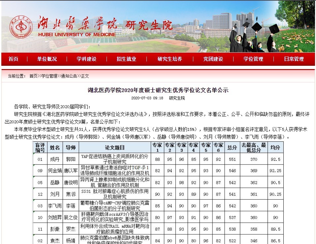
Task: Open the 研究生培养 menu
Action: click(x=170, y=59)
